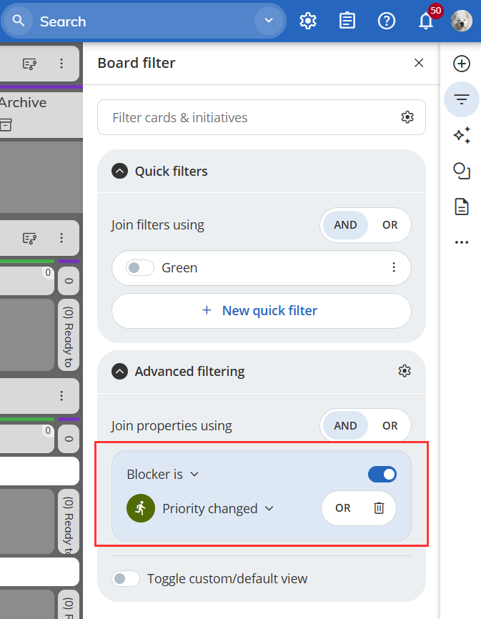Enable the Green quick filter toggle

(140, 268)
